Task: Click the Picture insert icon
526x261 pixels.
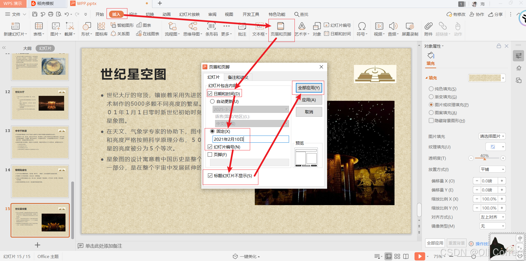Action: coord(56,26)
